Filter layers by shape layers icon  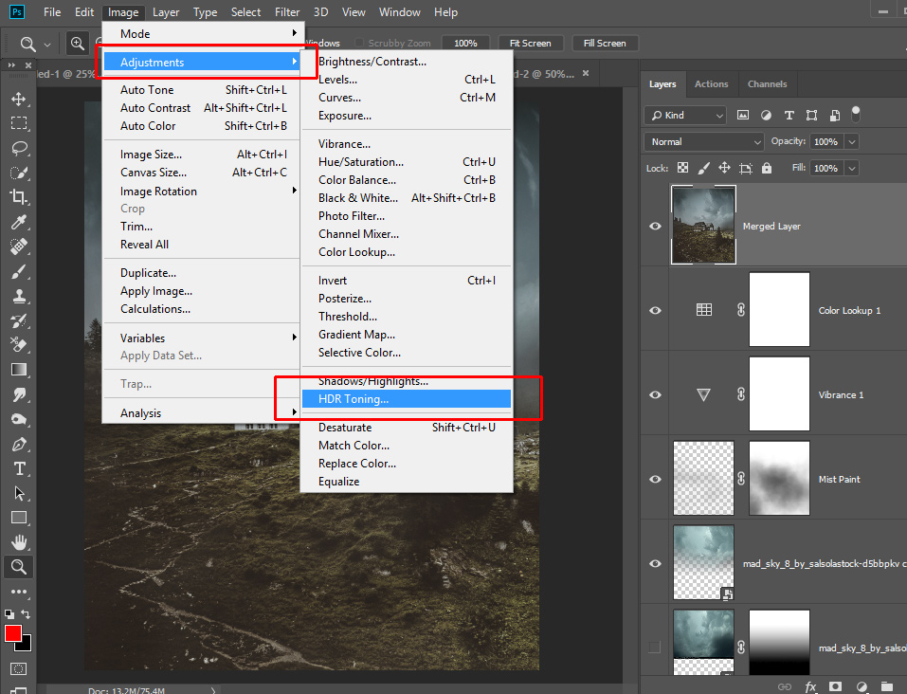tap(811, 115)
